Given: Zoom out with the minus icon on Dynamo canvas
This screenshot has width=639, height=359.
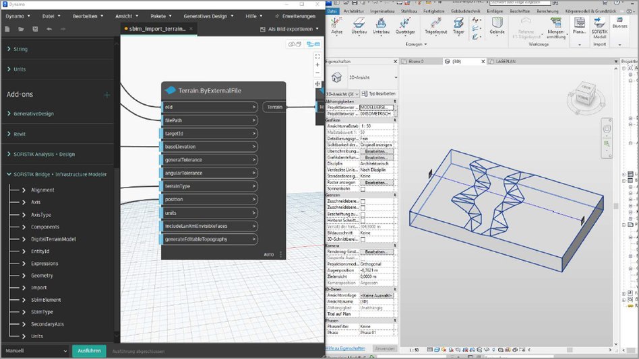Looking at the screenshot, I should (317, 73).
